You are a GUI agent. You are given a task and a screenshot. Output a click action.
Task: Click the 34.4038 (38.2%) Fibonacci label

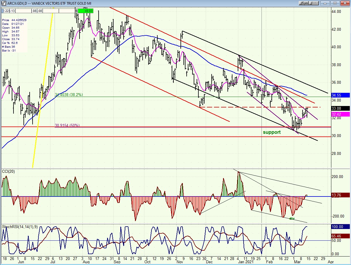coord(69,95)
